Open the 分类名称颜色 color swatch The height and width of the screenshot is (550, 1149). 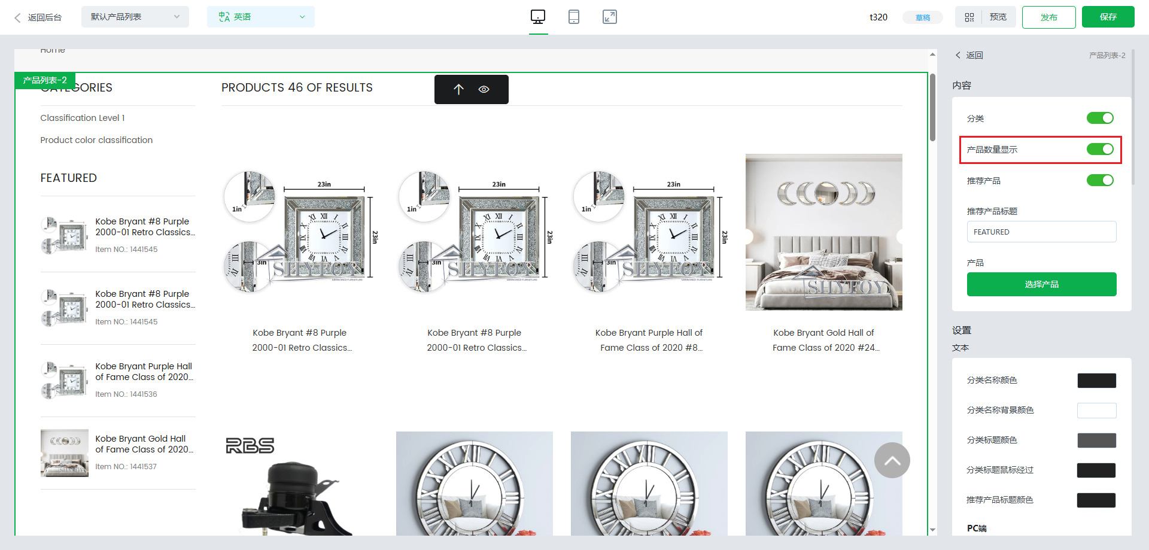click(x=1096, y=380)
